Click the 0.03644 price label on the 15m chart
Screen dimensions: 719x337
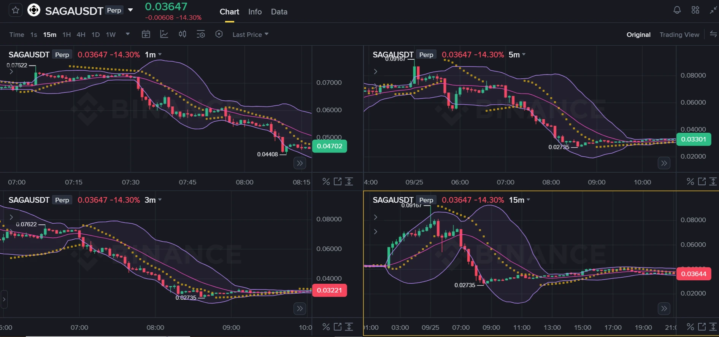point(694,274)
